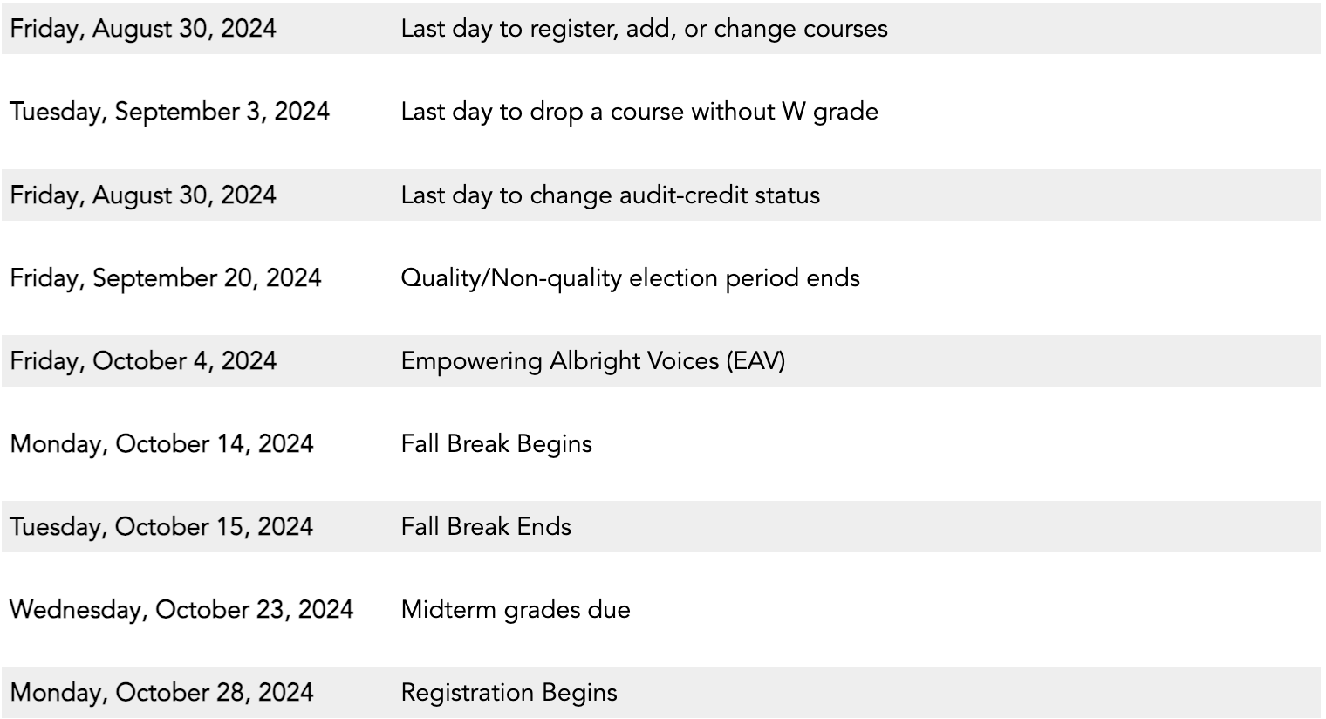Select 'Last day to change audit-credit status'
The width and height of the screenshot is (1326, 719).
pyautogui.click(x=610, y=195)
